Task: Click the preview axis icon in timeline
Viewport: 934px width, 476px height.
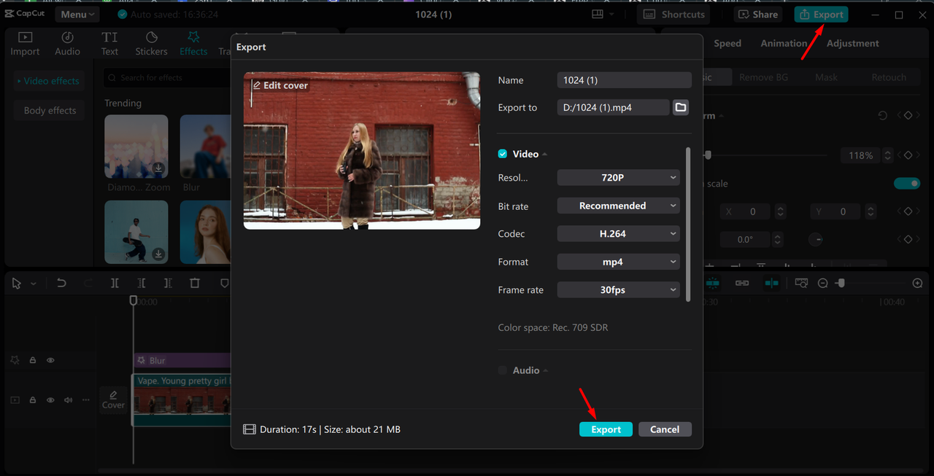Action: pos(771,283)
